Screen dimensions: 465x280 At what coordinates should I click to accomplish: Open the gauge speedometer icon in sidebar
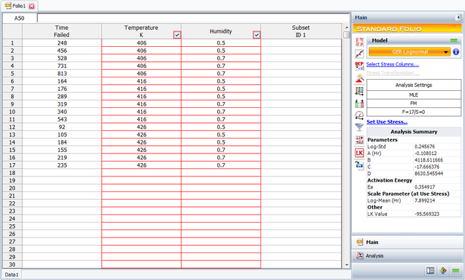tap(359, 115)
